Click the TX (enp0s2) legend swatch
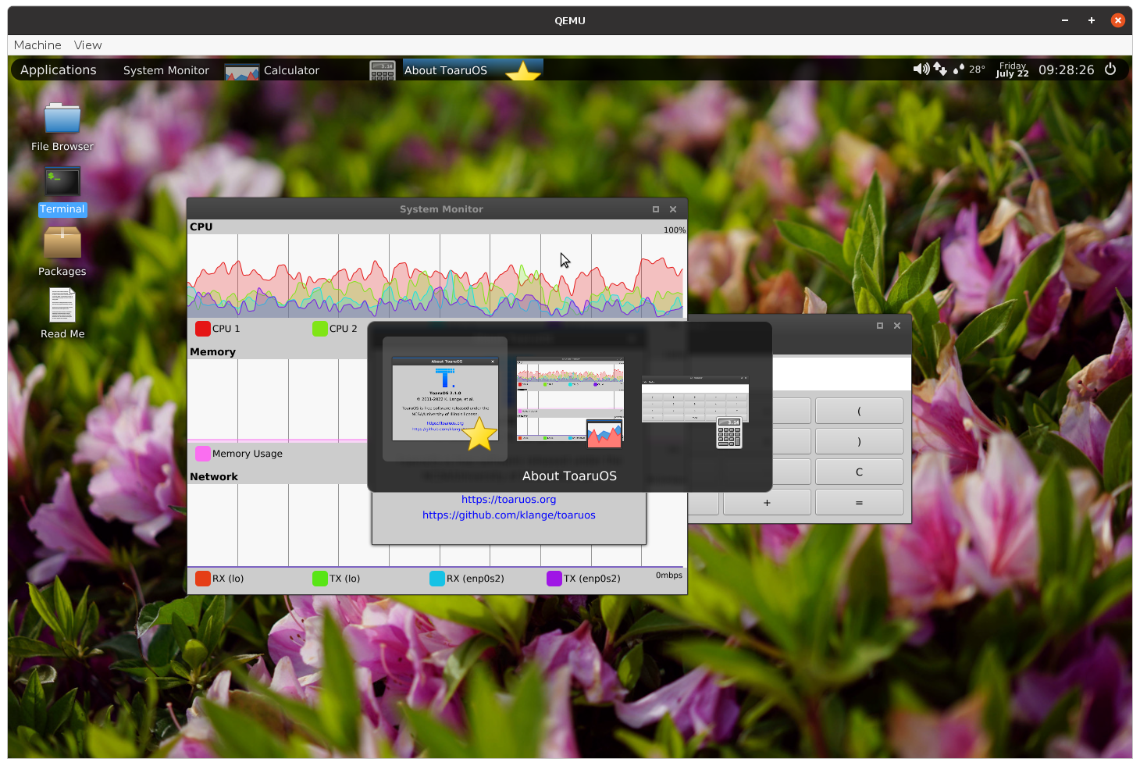Screen dimensions: 1140x766 tap(554, 579)
